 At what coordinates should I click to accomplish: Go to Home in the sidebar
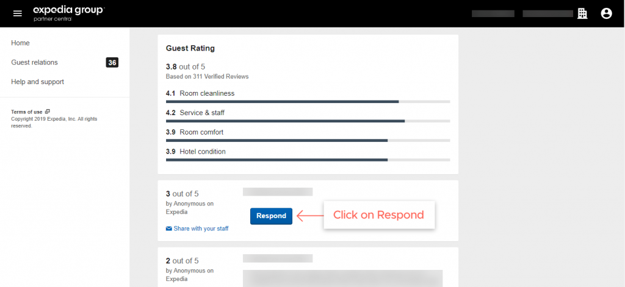click(20, 43)
